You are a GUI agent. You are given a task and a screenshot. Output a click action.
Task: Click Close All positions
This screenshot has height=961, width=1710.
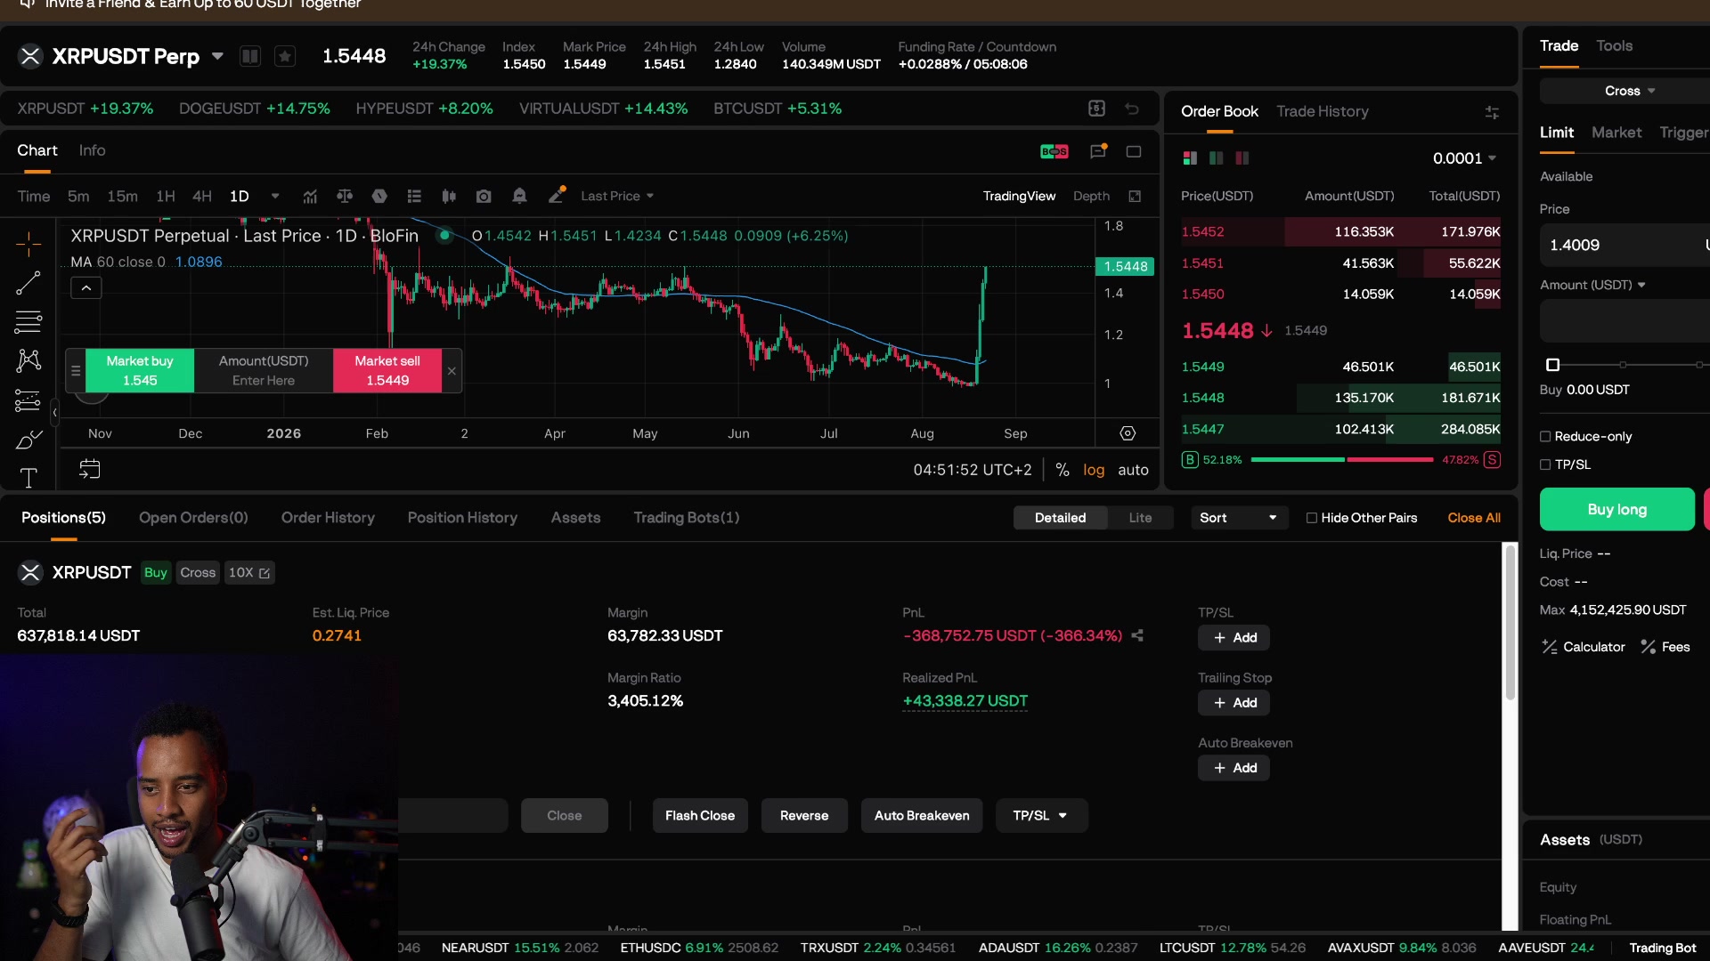[1474, 518]
